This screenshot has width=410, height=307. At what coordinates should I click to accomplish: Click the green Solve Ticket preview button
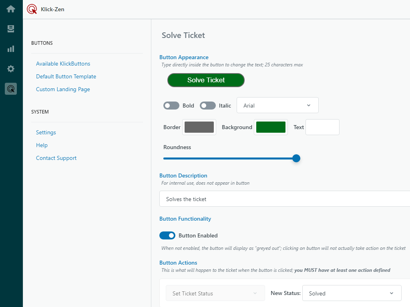[x=206, y=80]
